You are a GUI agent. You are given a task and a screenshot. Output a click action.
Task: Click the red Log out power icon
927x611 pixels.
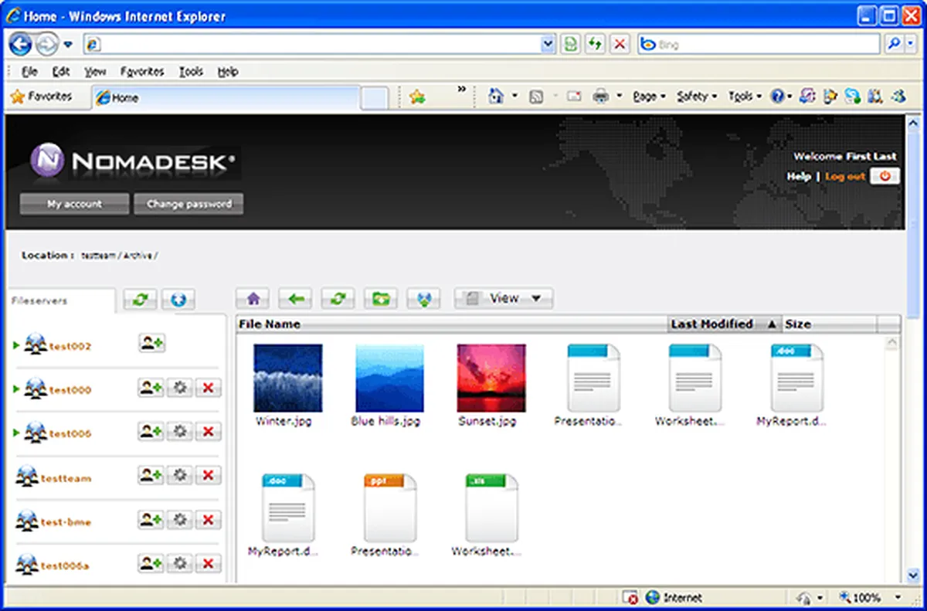click(x=885, y=176)
